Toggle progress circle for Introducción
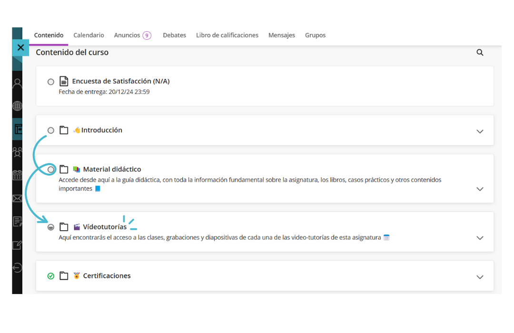Viewport: 514px width, 333px height. coord(51,130)
